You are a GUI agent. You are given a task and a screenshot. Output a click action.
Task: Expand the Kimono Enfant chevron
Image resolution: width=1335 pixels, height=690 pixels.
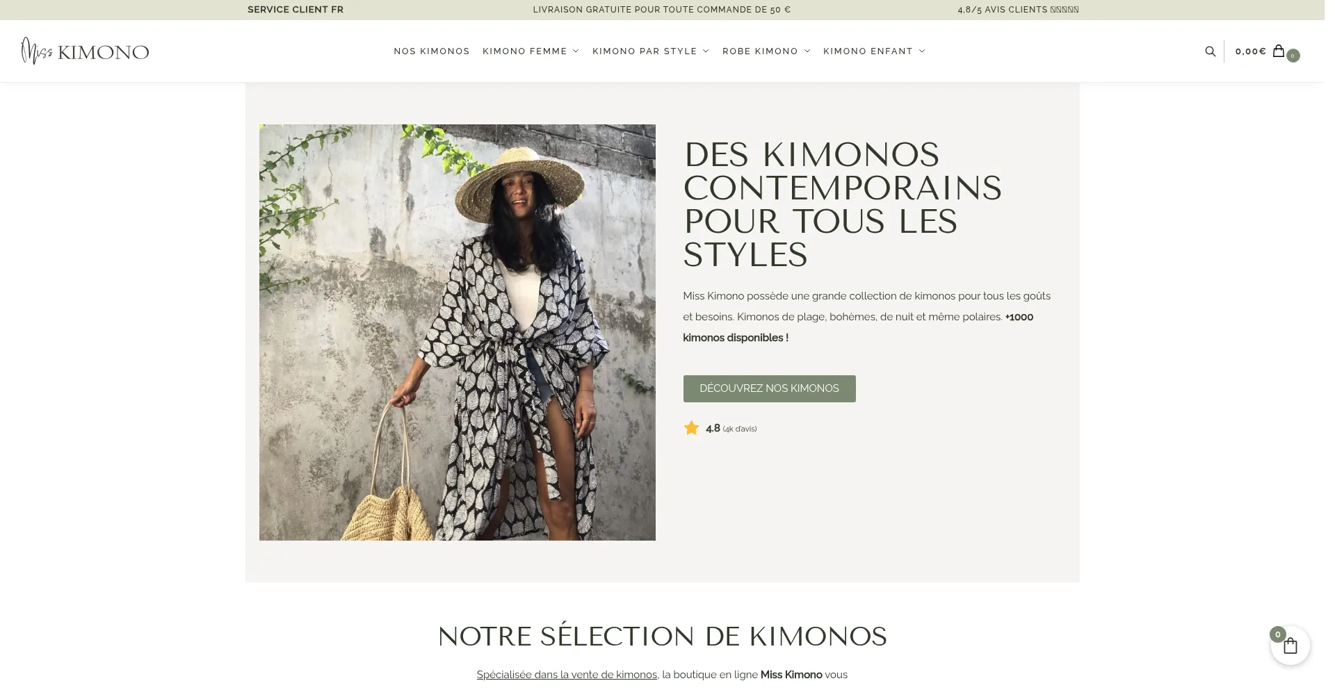click(922, 51)
